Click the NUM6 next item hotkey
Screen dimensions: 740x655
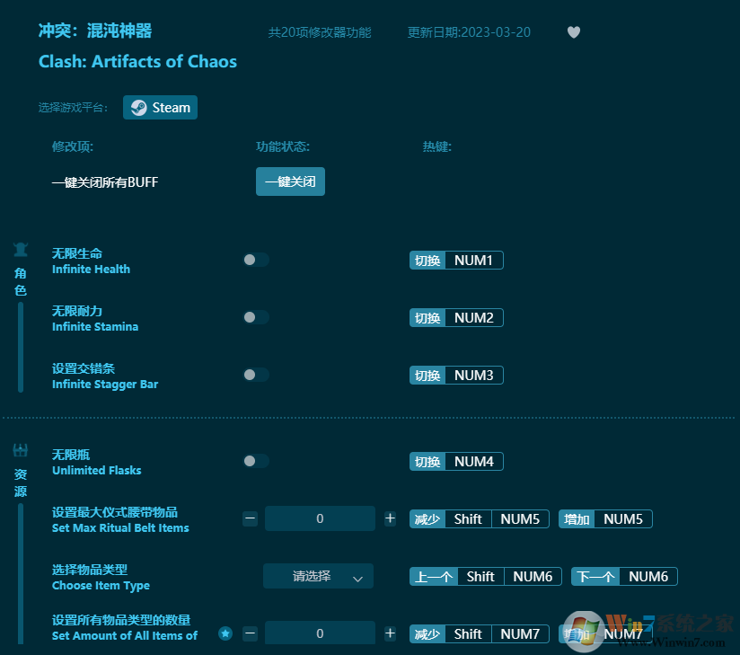tap(647, 577)
